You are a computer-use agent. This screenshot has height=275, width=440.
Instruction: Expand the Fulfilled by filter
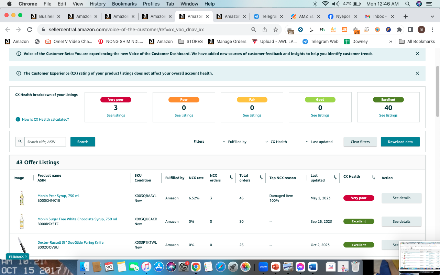235,142
